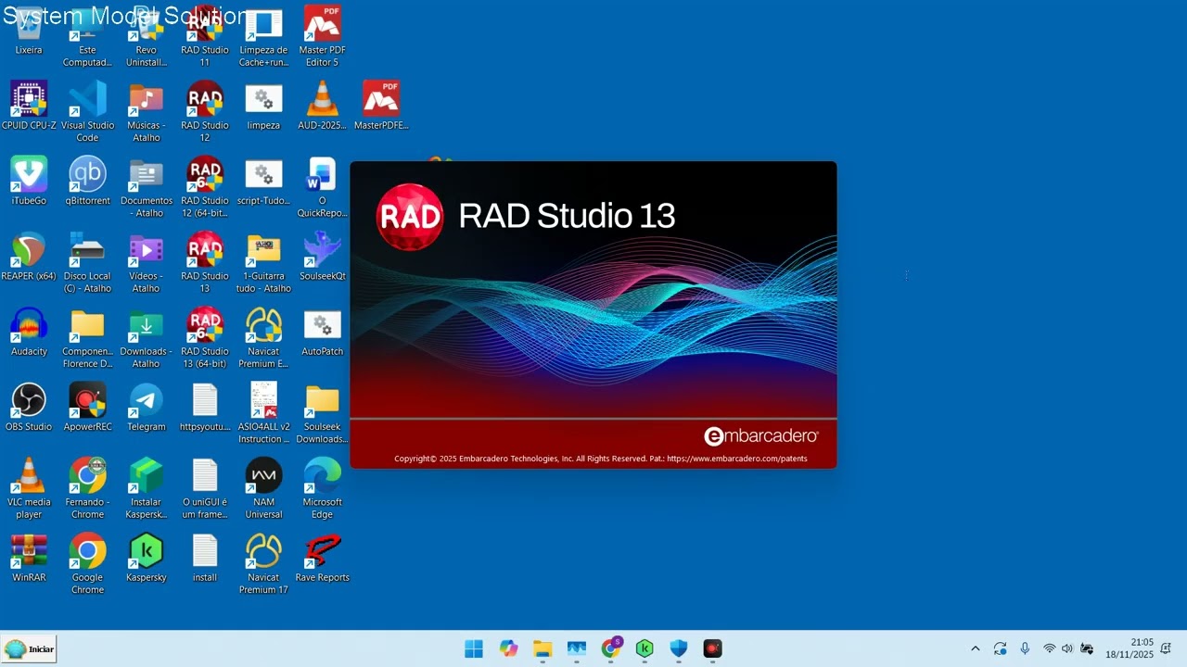Select the Visual Studio Code shortcut
This screenshot has height=667, width=1187.
click(x=87, y=112)
